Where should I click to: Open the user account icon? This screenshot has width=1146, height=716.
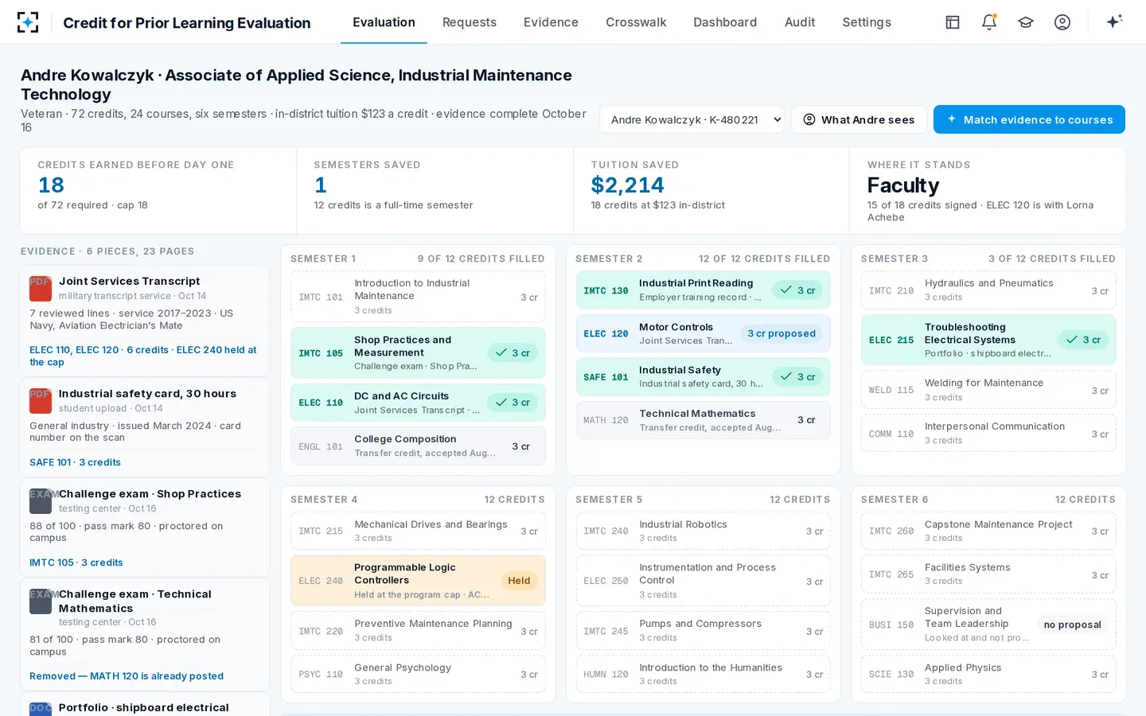1062,22
